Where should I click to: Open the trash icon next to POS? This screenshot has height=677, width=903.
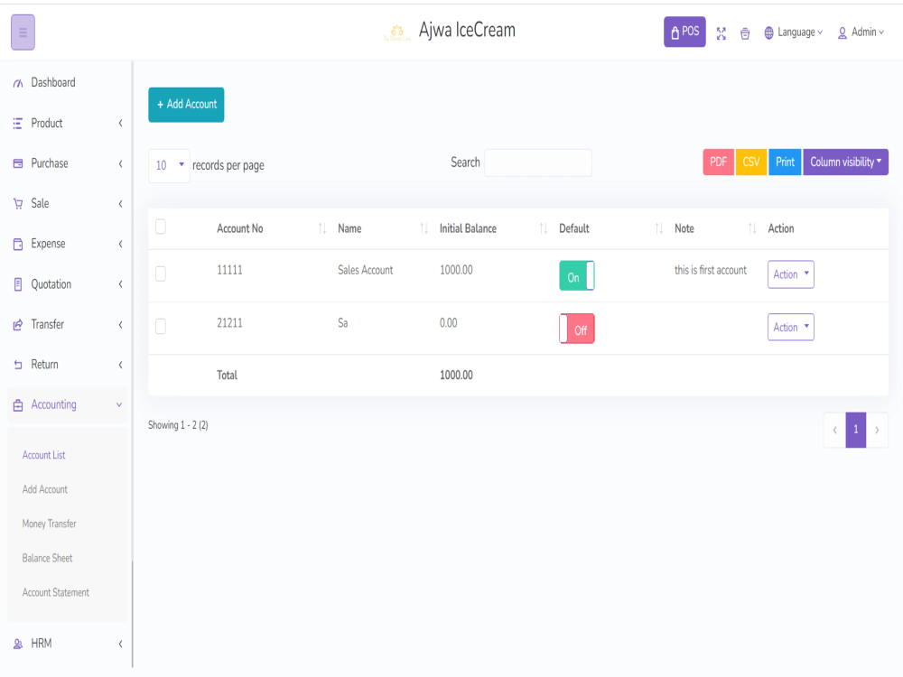745,32
